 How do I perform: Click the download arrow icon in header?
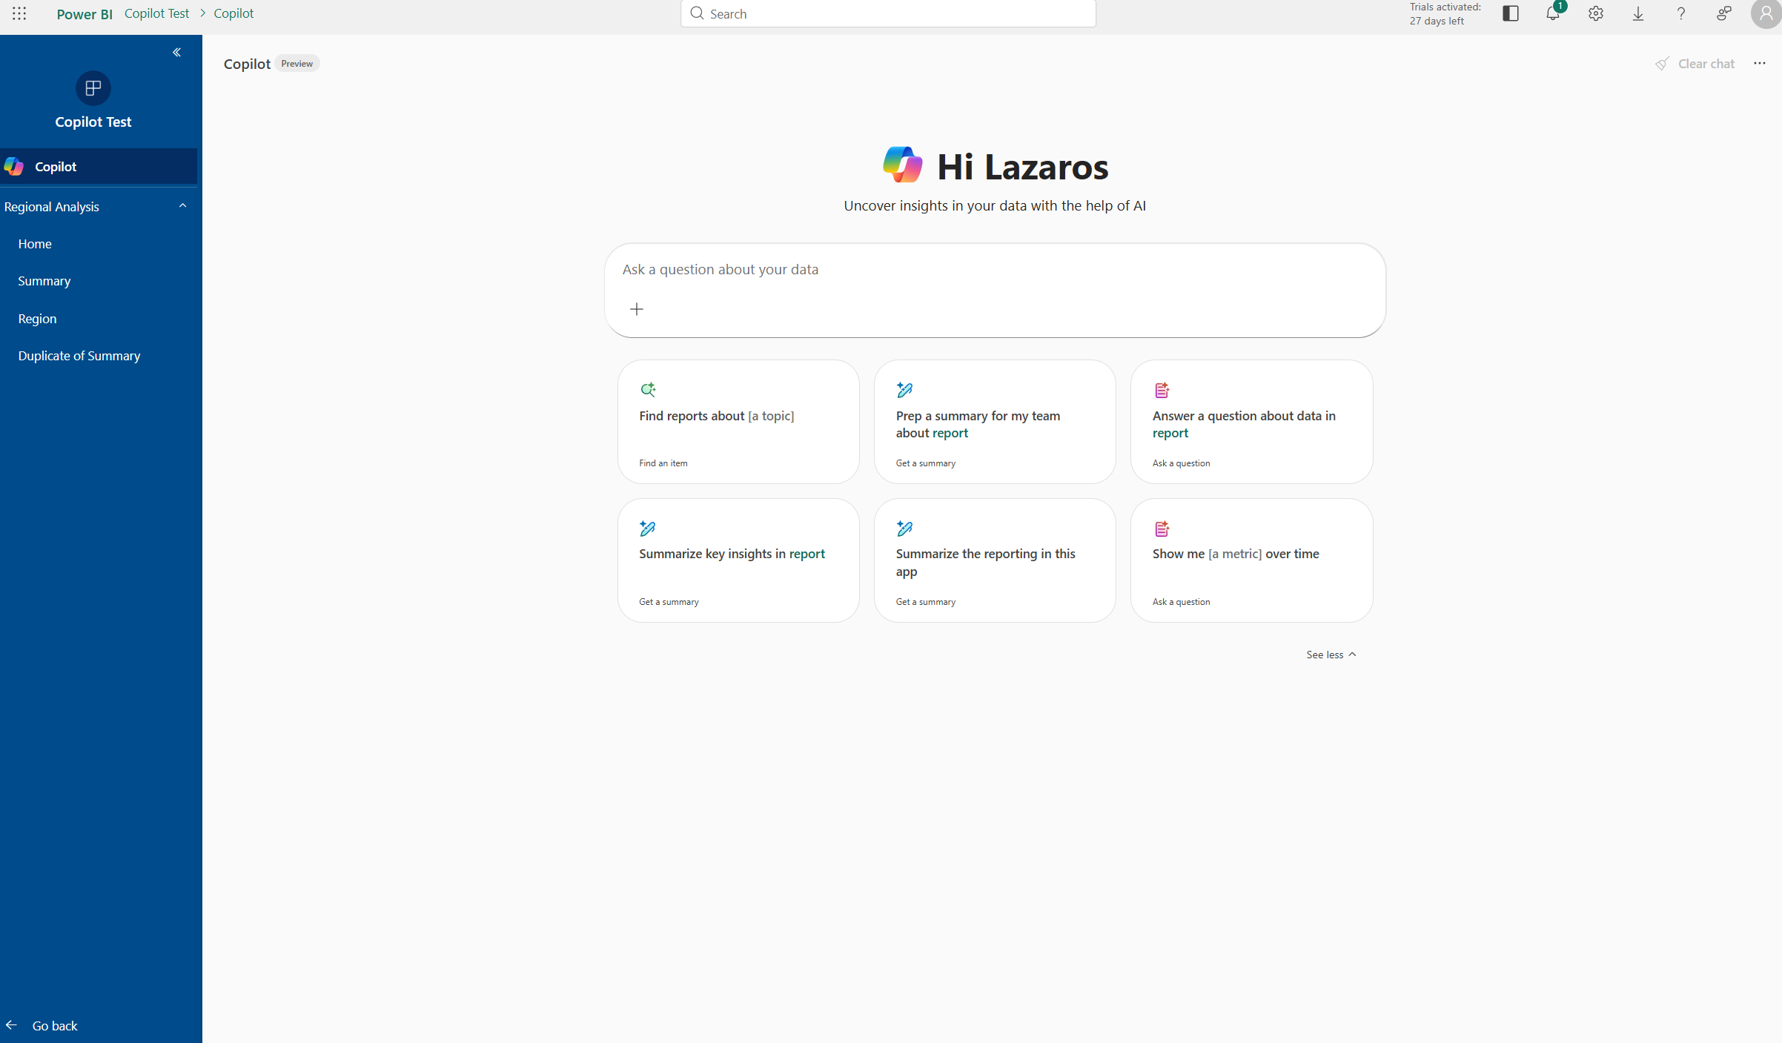(1638, 13)
